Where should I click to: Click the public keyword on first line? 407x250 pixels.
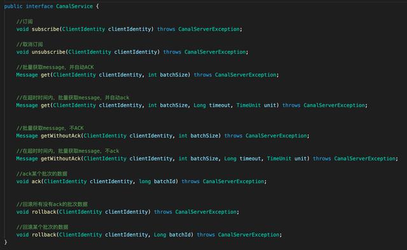(13, 6)
